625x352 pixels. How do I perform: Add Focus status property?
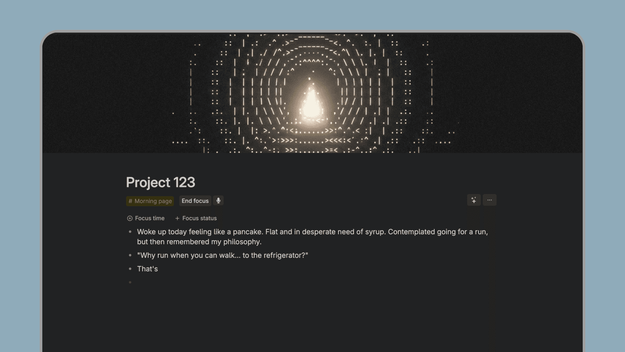196,218
